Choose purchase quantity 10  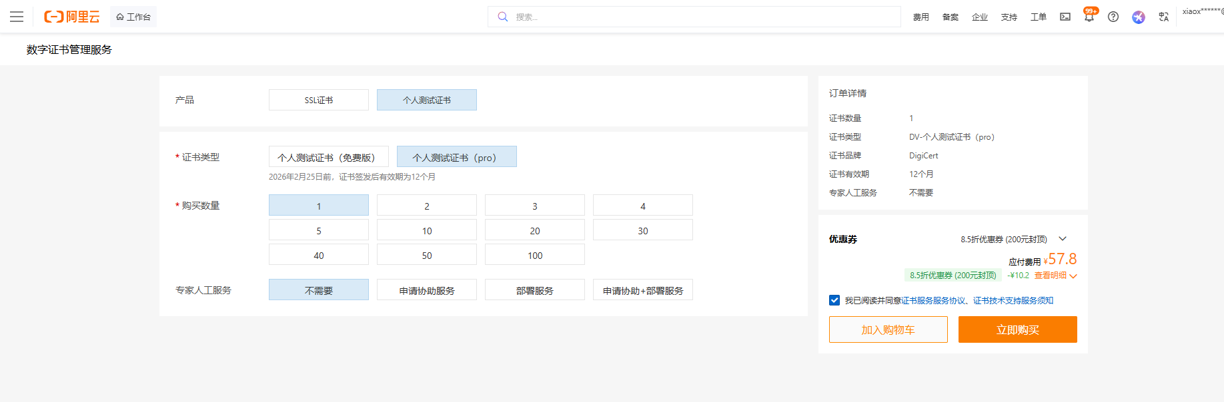point(427,230)
